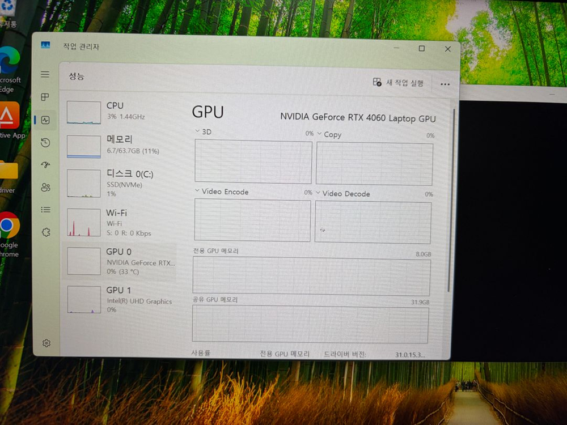Click the CPU usage mini graph
Viewport: 567px width, 425px height.
tap(83, 112)
